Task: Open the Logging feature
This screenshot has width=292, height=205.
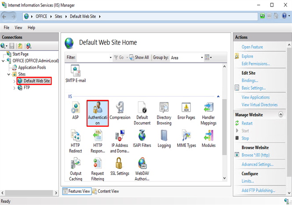Action: 164,138
